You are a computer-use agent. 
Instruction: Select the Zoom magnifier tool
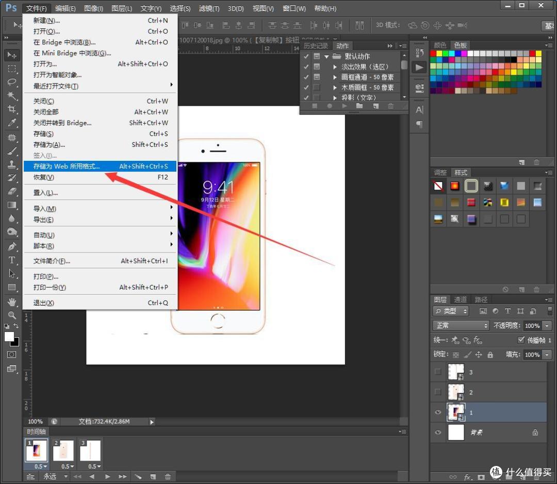[12, 315]
